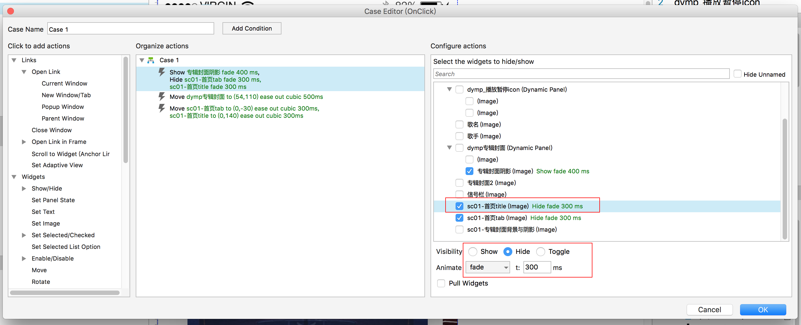Add the Set Selected List Option action

[x=66, y=247]
